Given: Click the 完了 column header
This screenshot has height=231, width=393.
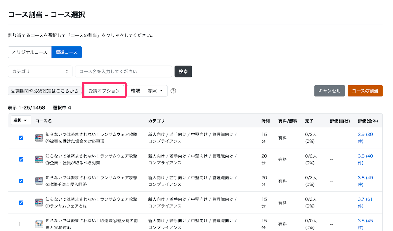Looking at the screenshot, I should tap(309, 121).
